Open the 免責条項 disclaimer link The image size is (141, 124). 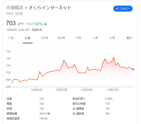click(x=37, y=30)
